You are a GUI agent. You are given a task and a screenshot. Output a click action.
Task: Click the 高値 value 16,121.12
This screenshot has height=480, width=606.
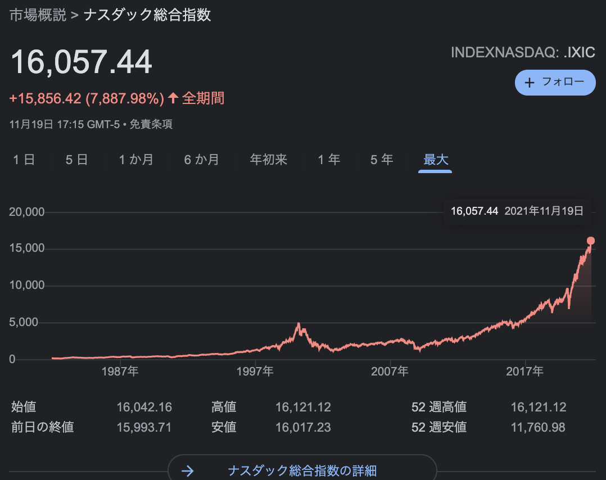303,407
